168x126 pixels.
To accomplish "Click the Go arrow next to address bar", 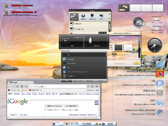I will coord(88,86).
